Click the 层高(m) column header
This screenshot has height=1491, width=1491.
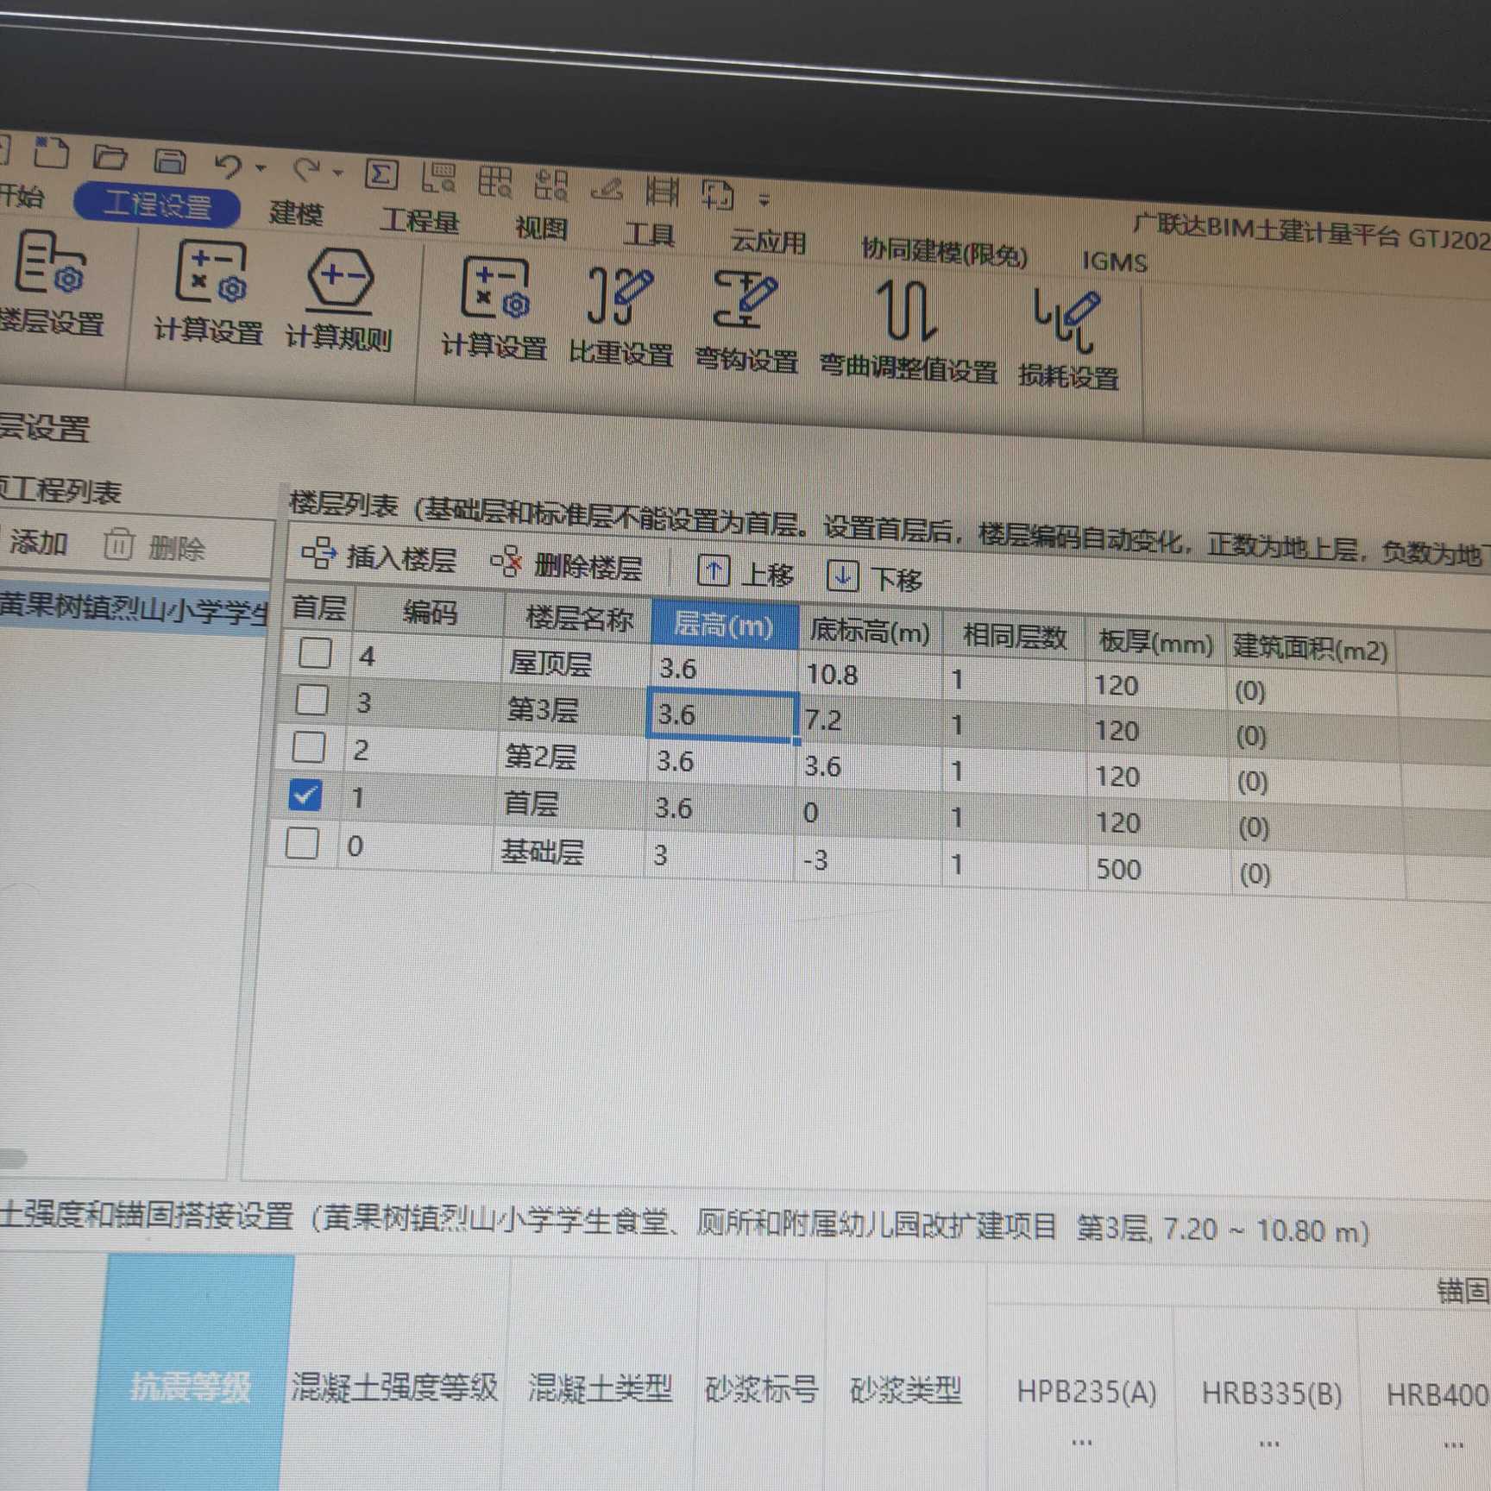coord(724,624)
